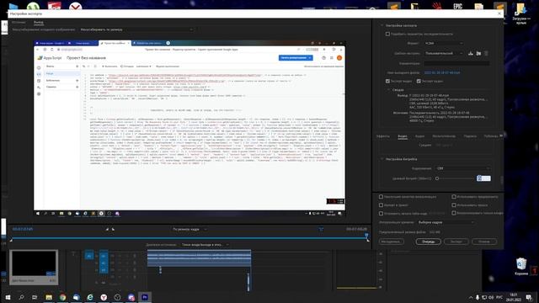Screen dimensions: 539x303
Task: Switch to the Источник tab
Action: pos(19,23)
